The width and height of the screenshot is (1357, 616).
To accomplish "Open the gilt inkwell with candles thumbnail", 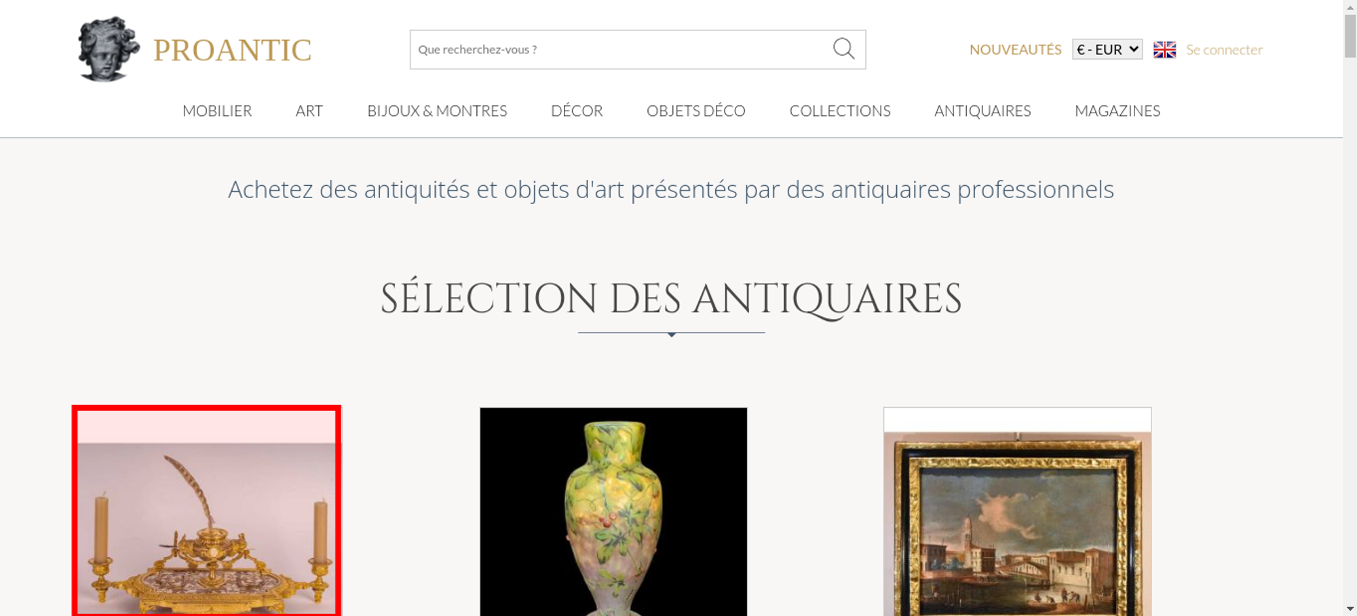I will tap(206, 511).
